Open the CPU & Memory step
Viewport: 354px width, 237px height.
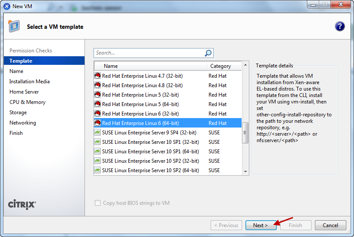click(27, 102)
